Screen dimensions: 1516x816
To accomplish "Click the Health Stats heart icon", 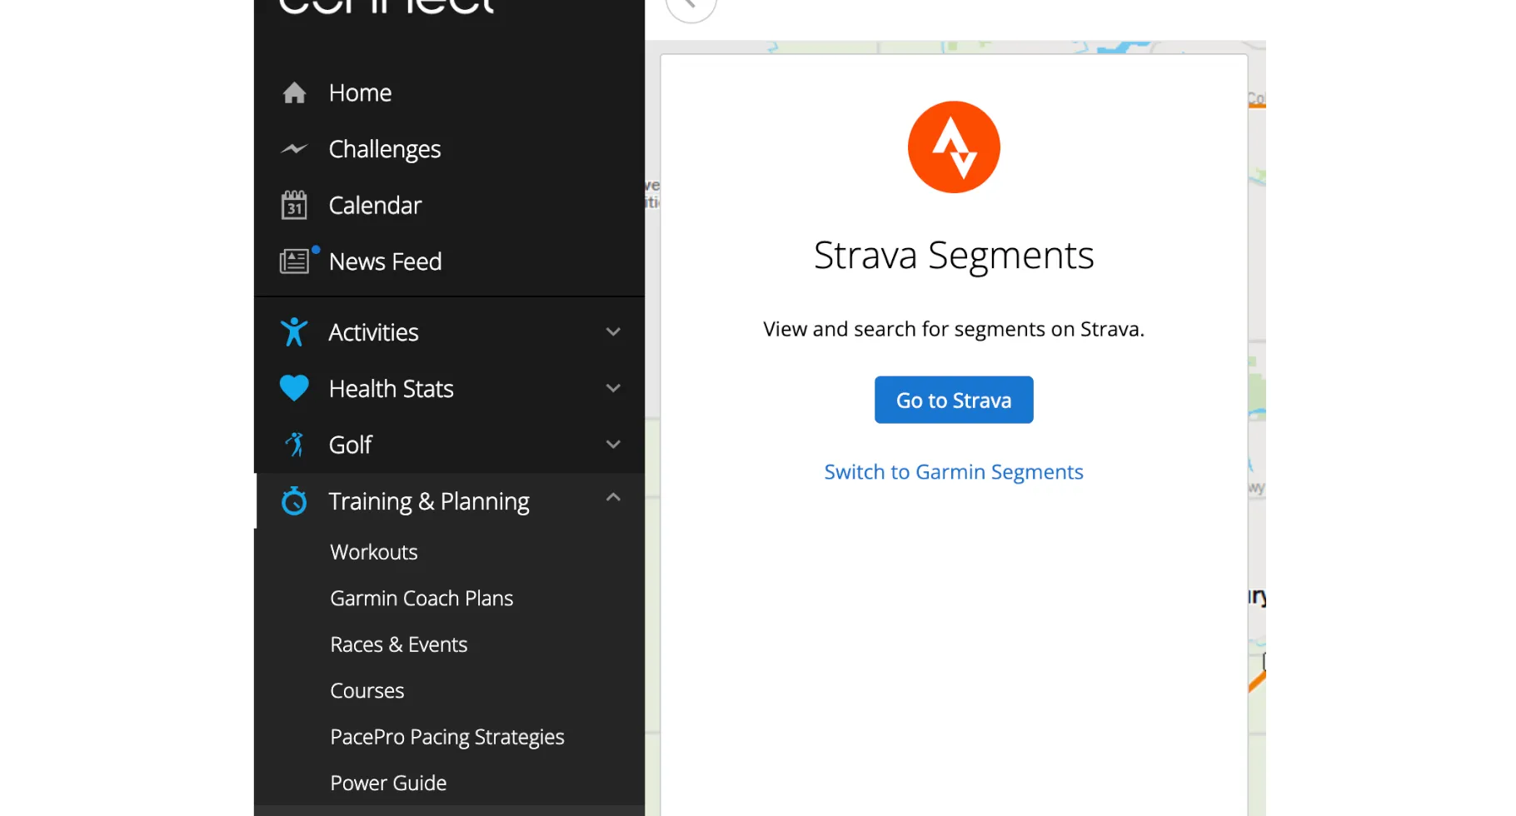I will [x=295, y=388].
